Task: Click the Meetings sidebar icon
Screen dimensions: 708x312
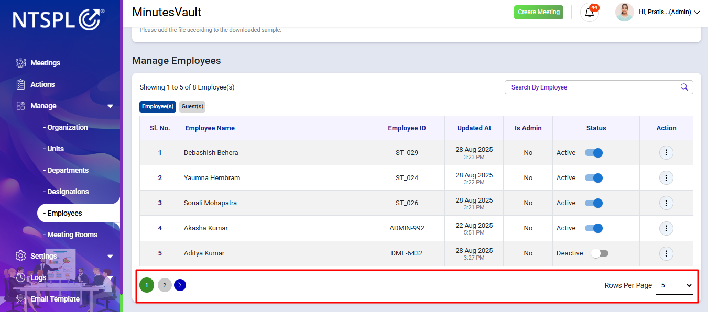Action: pos(20,63)
